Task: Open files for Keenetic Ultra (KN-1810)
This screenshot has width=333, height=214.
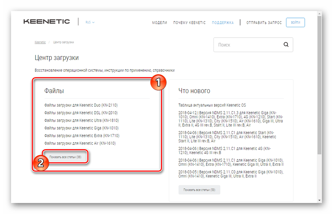Action: coord(82,120)
